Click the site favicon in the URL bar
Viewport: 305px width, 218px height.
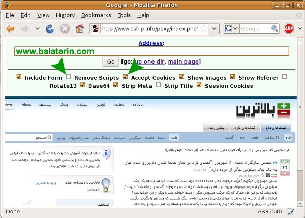click(95, 29)
